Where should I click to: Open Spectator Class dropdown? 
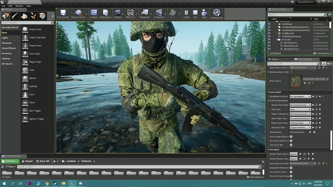pyautogui.click(x=300, y=128)
